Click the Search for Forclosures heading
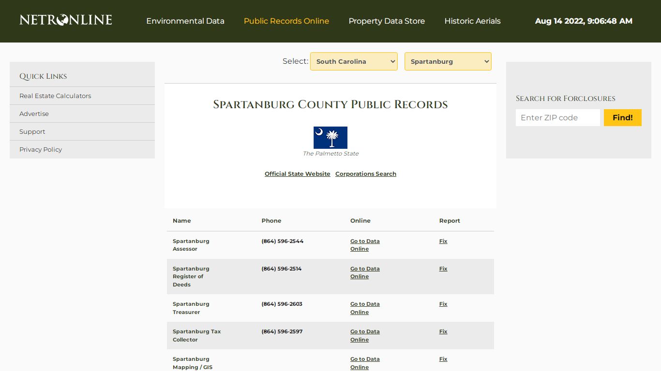 (x=566, y=99)
